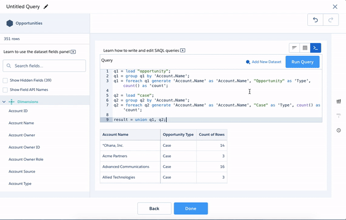Go Back to previous step
The height and width of the screenshot is (220, 346).
point(154,208)
